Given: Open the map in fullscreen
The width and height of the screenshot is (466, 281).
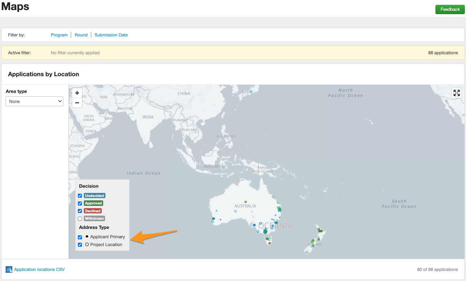Looking at the screenshot, I should pos(457,93).
